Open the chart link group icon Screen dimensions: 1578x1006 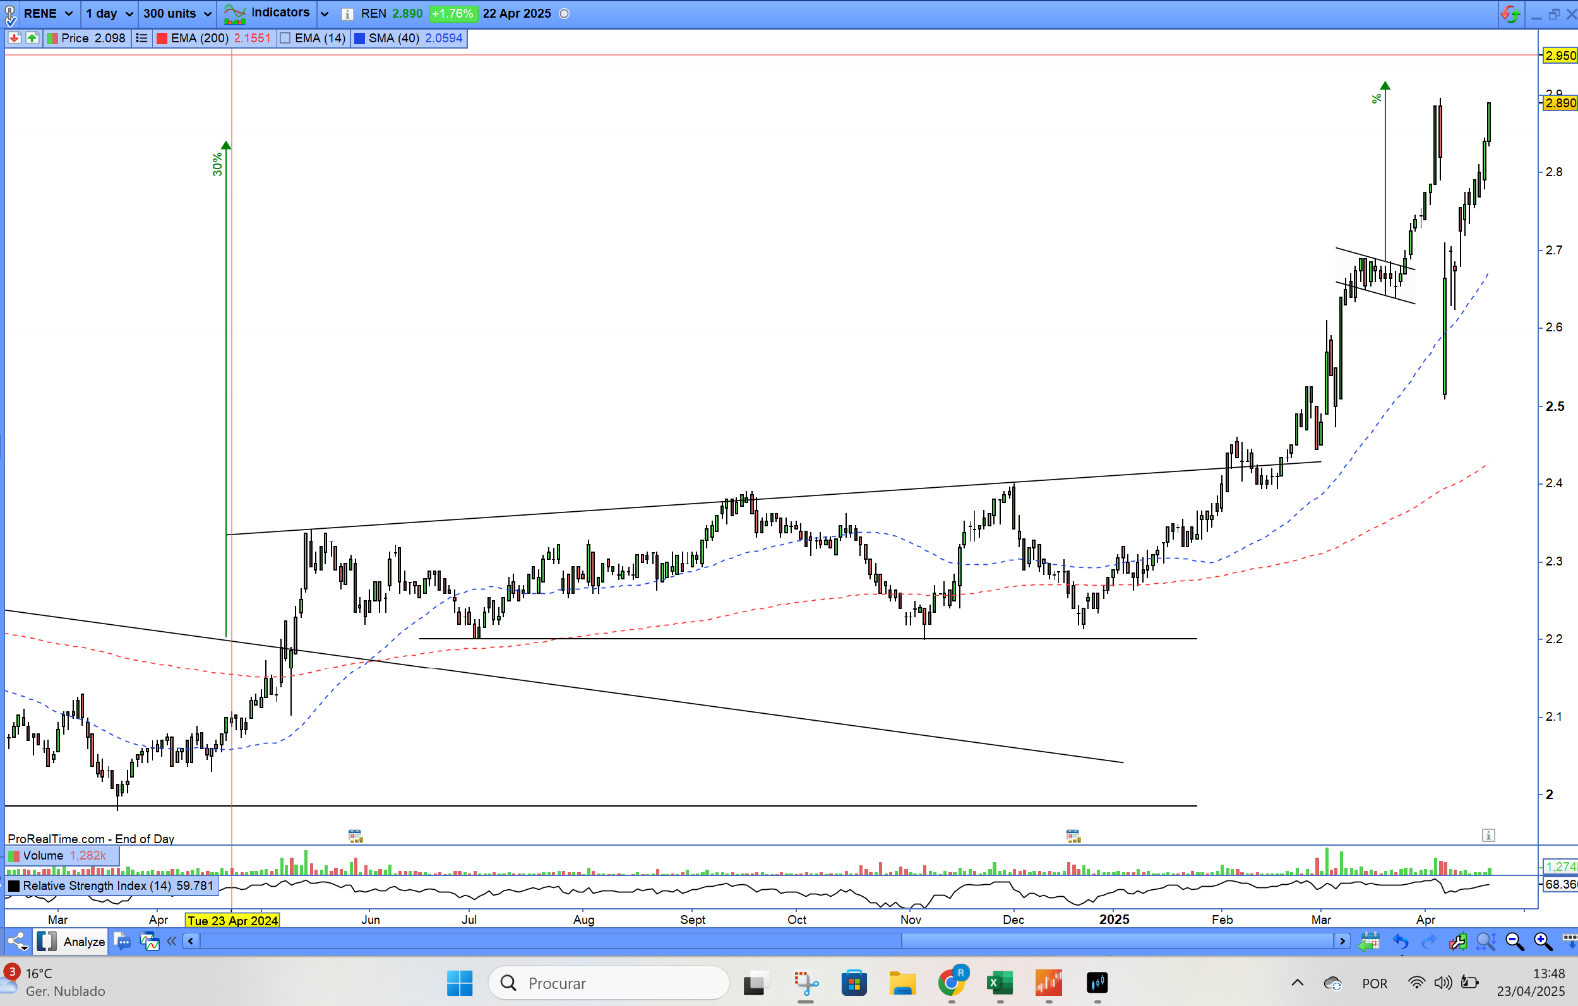(x=10, y=14)
